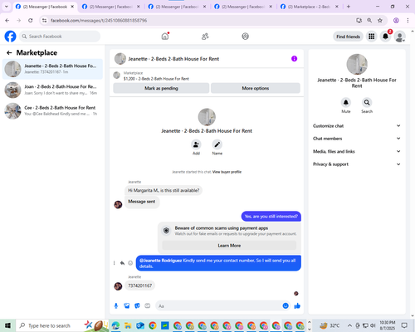Select the Jeanette conversation in list
The image size is (415, 332).
pos(52,69)
